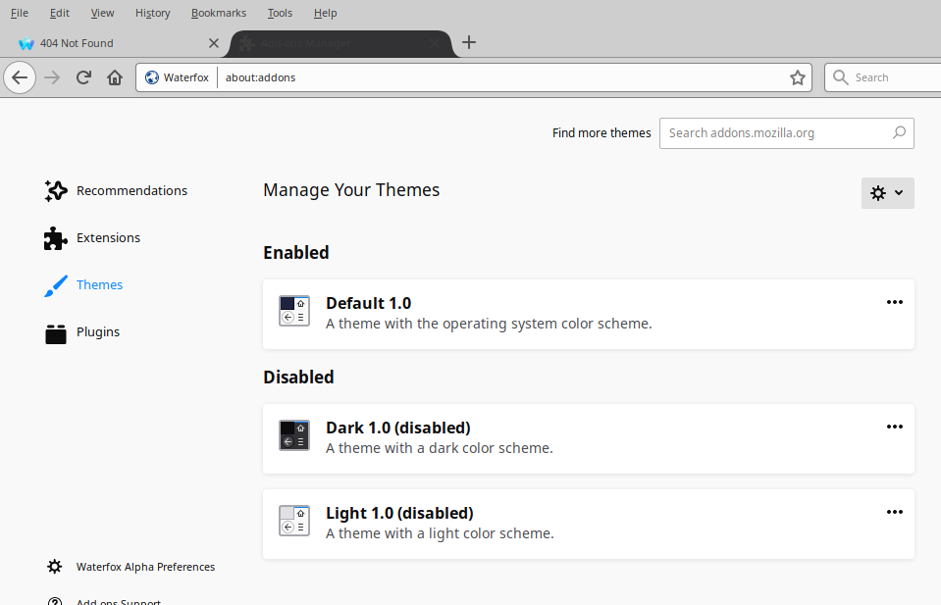Click the Manage Your Themes heading
Image resolution: width=941 pixels, height=605 pixels.
pyautogui.click(x=351, y=190)
